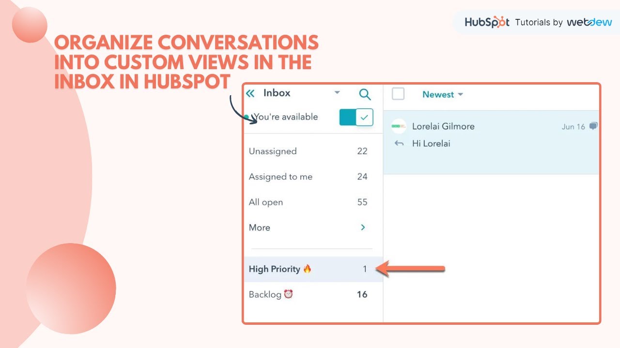Click the Unassigned count 22
Viewport: 620px width, 348px height.
(x=362, y=151)
